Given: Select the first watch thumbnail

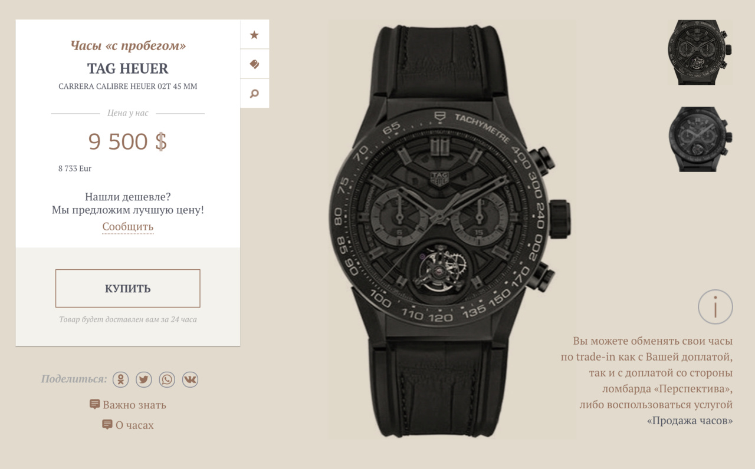Looking at the screenshot, I should [x=700, y=52].
